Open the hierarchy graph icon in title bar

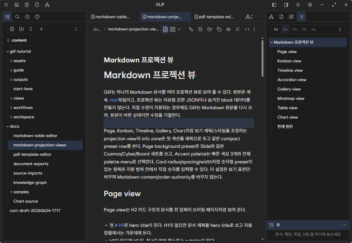coord(47,5)
